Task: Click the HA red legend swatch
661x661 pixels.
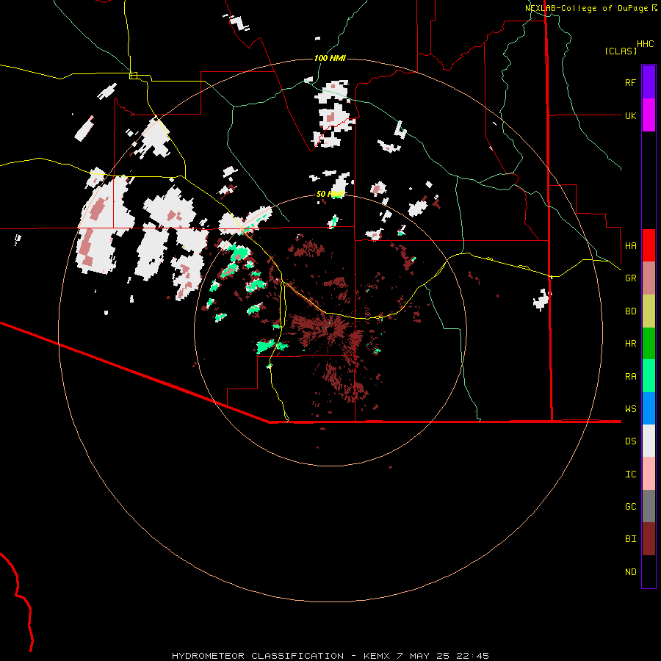Action: coord(649,245)
